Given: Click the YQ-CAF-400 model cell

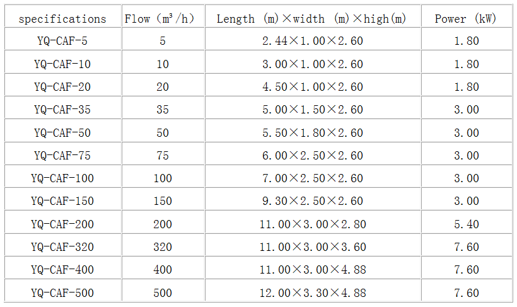Looking at the screenshot, I should pyautogui.click(x=62, y=270).
